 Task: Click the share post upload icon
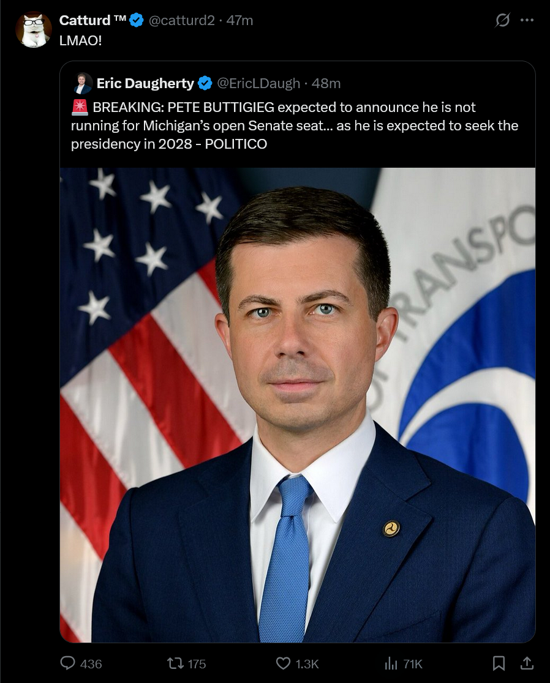click(x=527, y=663)
